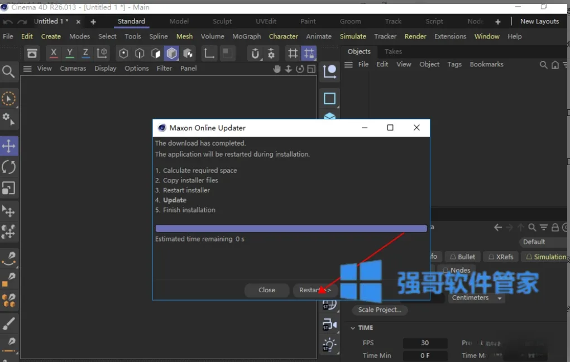Click Restart in Maxon Online Updater
The width and height of the screenshot is (570, 362).
pos(315,290)
